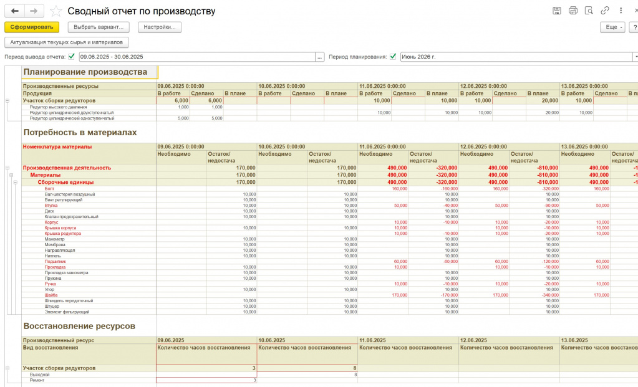This screenshot has width=638, height=387.
Task: Toggle the 'Период вывода отчета' checkbox
Action: point(72,57)
